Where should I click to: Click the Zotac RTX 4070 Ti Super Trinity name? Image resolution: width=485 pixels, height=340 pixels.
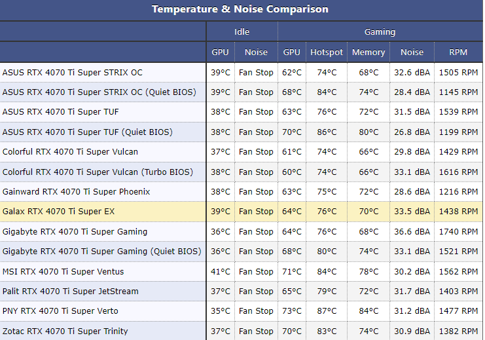[65, 331]
